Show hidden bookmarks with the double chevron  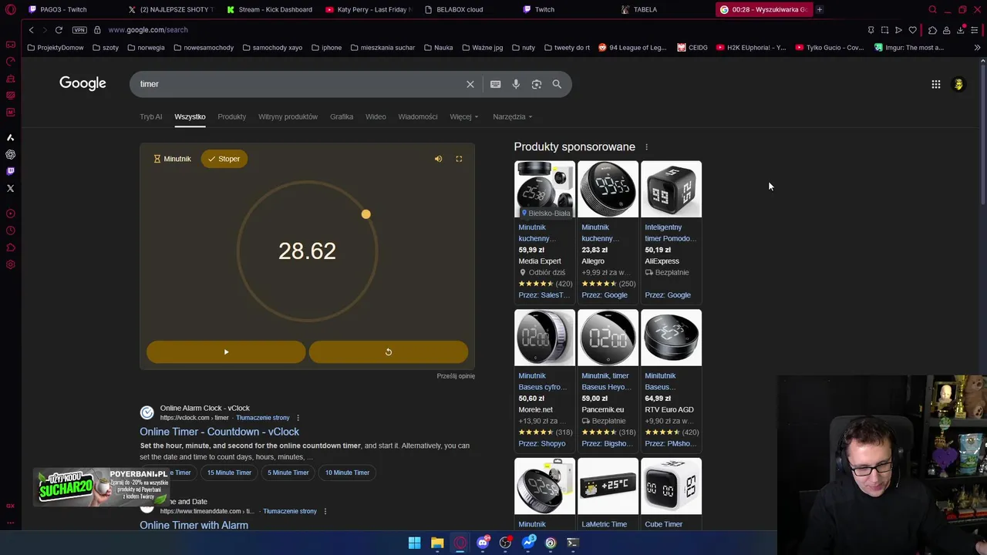pyautogui.click(x=977, y=48)
